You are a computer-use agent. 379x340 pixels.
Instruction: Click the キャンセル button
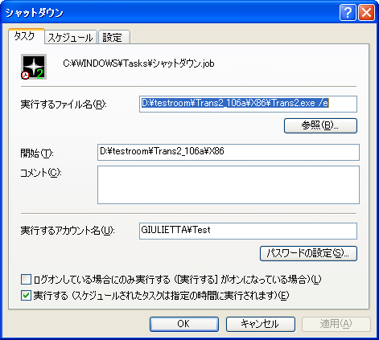[261, 324]
